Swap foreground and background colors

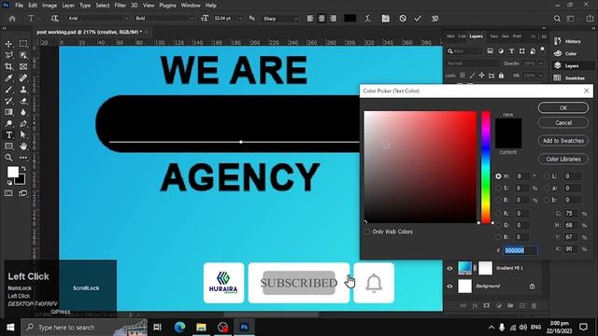coord(23,168)
